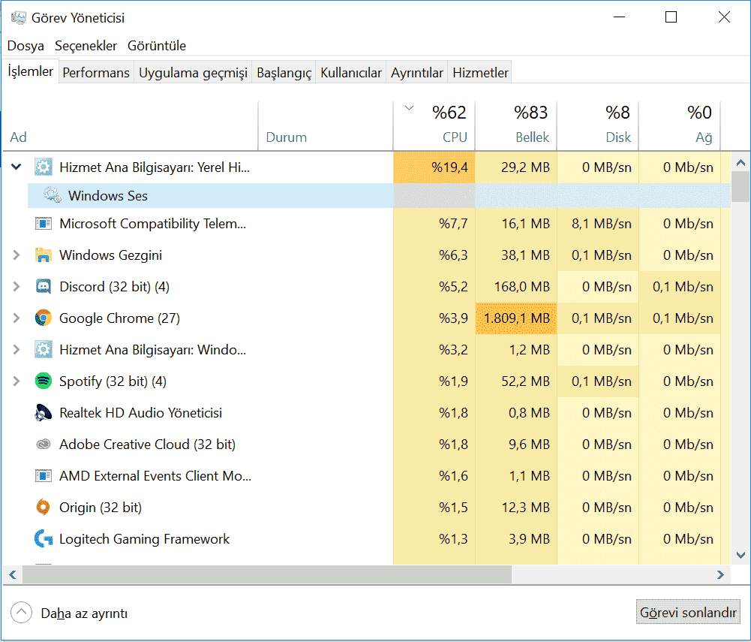This screenshot has width=751, height=642.
Task: Switch to the Başlangıç tab
Action: pyautogui.click(x=284, y=72)
